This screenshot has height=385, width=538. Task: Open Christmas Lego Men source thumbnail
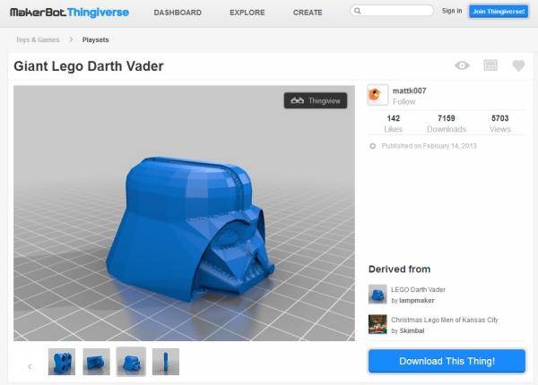[377, 324]
